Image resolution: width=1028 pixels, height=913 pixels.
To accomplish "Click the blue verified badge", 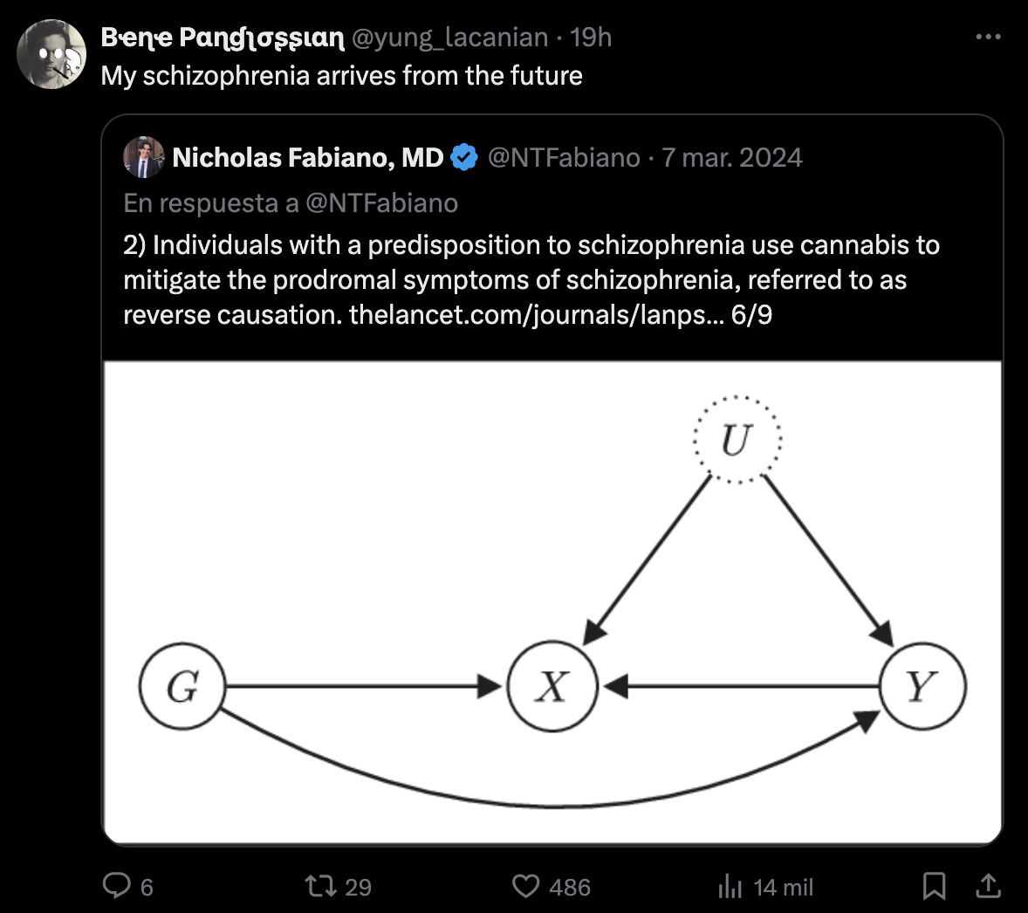I will [465, 157].
